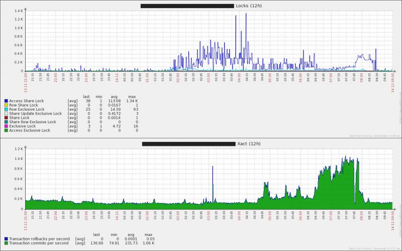This screenshot has width=402, height=251.
Task: Click the Access Share Lock blue legend swatch
Action: [6, 101]
